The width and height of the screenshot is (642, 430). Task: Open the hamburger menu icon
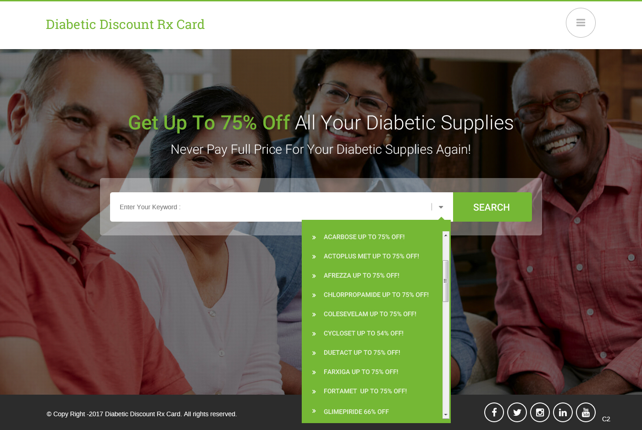point(581,22)
